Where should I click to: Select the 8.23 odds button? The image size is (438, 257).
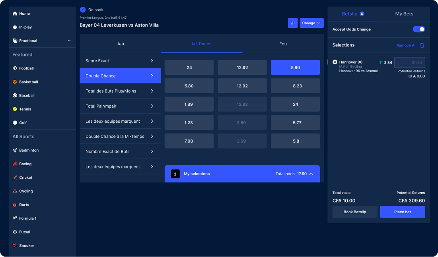(x=295, y=86)
